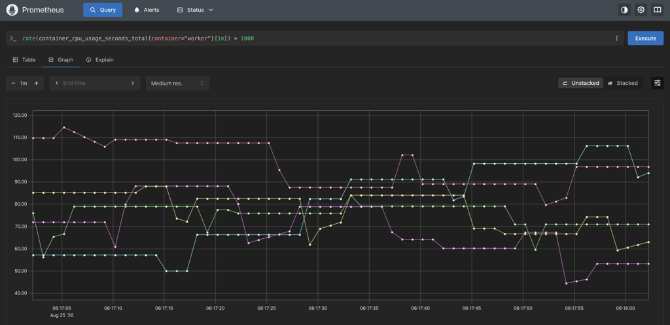670x325 pixels.
Task: Switch to the Table tab
Action: (x=24, y=60)
